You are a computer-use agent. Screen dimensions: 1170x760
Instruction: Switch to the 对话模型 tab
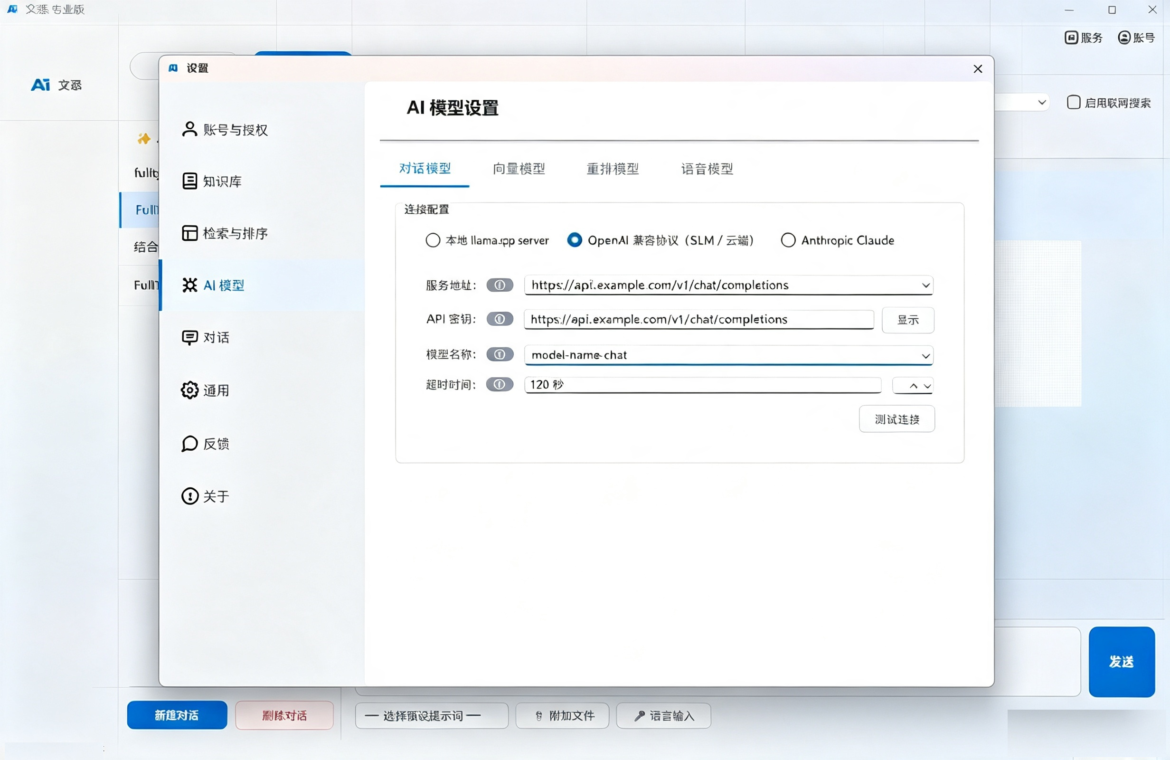[425, 169]
